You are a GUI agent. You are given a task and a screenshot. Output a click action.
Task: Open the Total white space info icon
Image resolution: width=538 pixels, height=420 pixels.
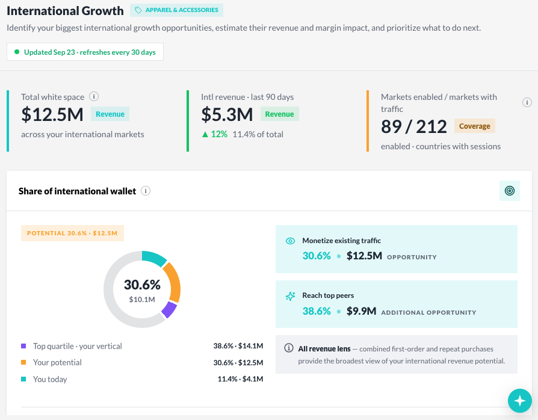94,96
